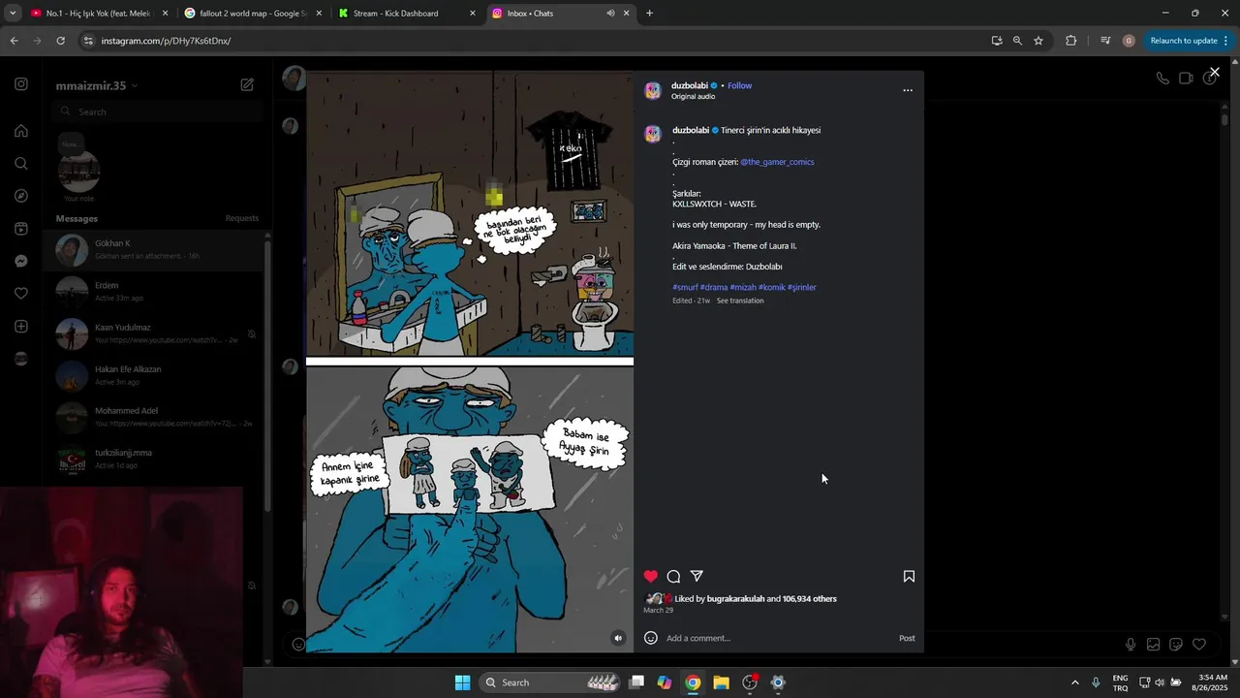Go to Home in Instagram sidebar
Viewport: 1240px width, 698px height.
(x=21, y=131)
